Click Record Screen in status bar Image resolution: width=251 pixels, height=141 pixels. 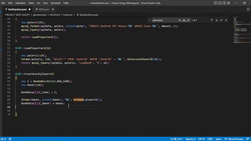[234, 139]
